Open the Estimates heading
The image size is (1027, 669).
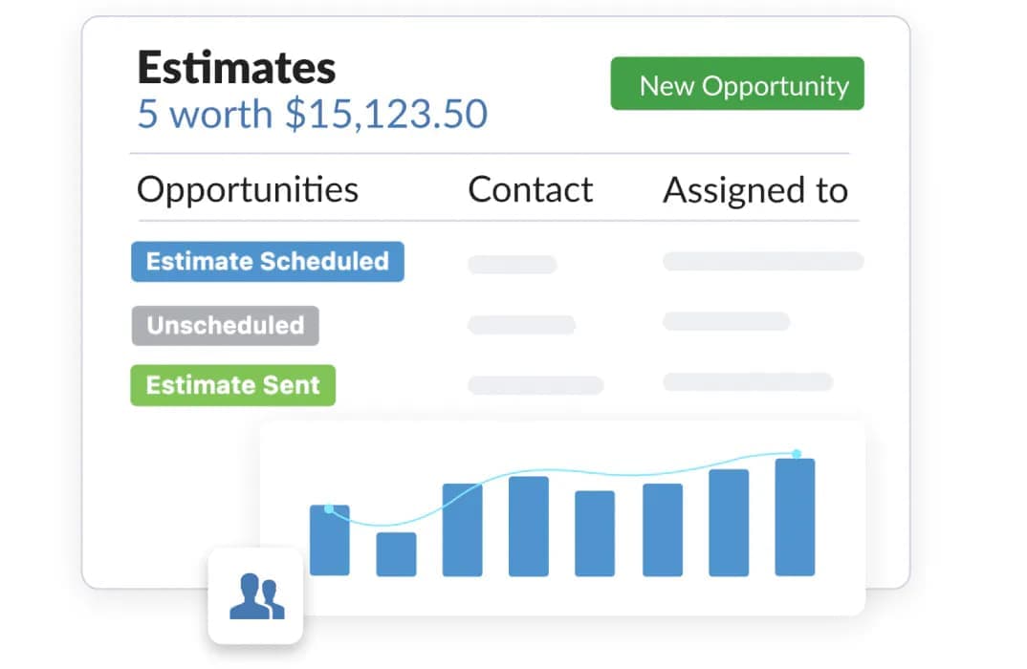coord(236,67)
